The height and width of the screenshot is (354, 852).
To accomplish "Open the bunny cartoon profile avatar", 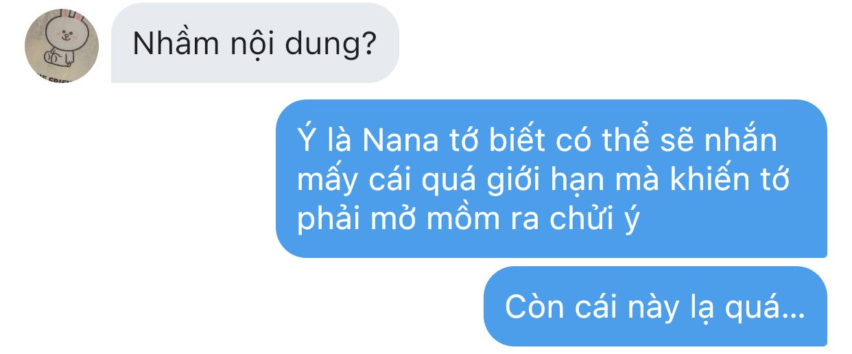I will [62, 46].
